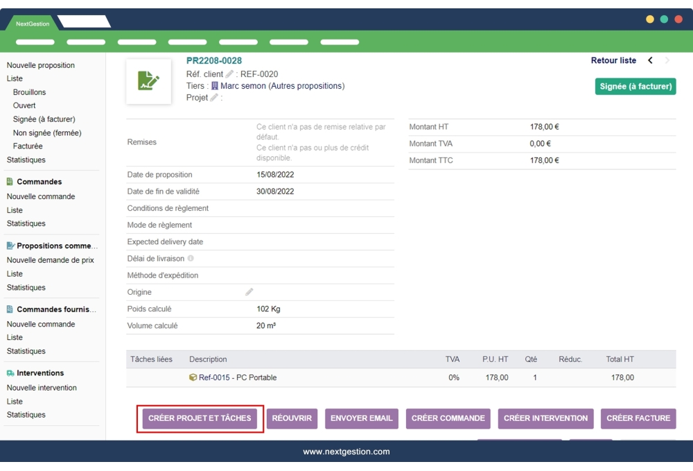Open Interventions via the truck icon
This screenshot has height=471, width=693.
(10, 372)
